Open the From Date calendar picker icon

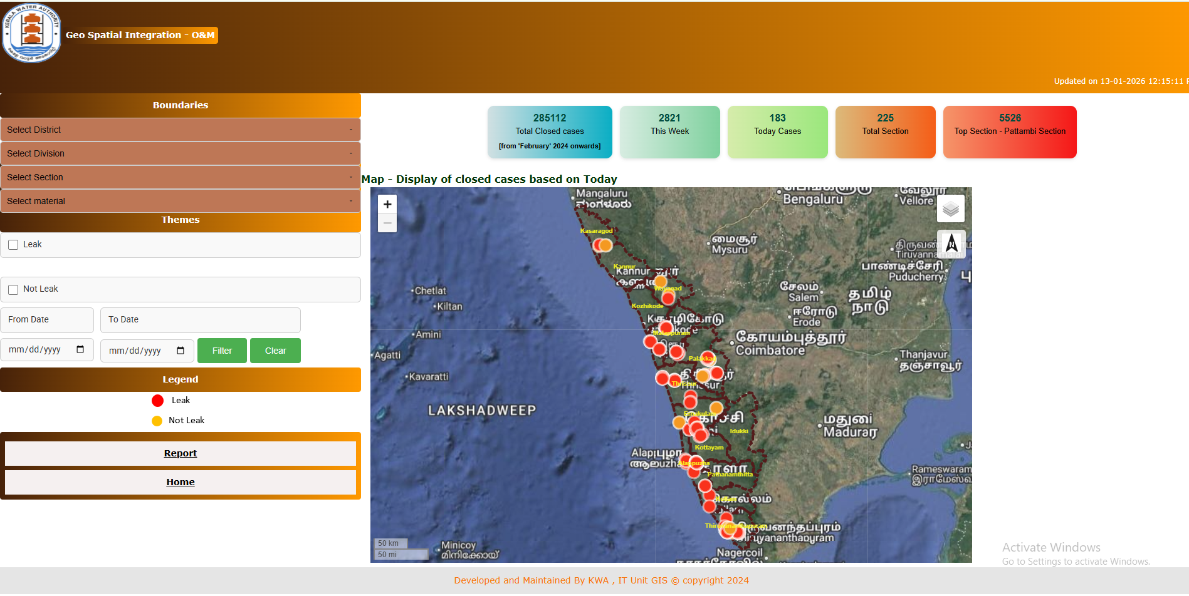pos(80,349)
